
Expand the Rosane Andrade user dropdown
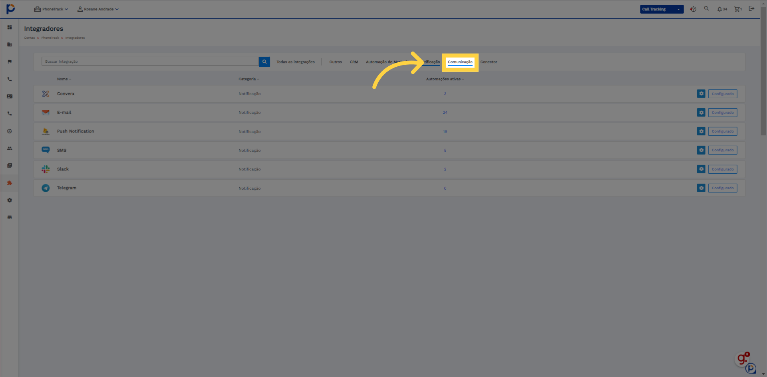tap(98, 9)
